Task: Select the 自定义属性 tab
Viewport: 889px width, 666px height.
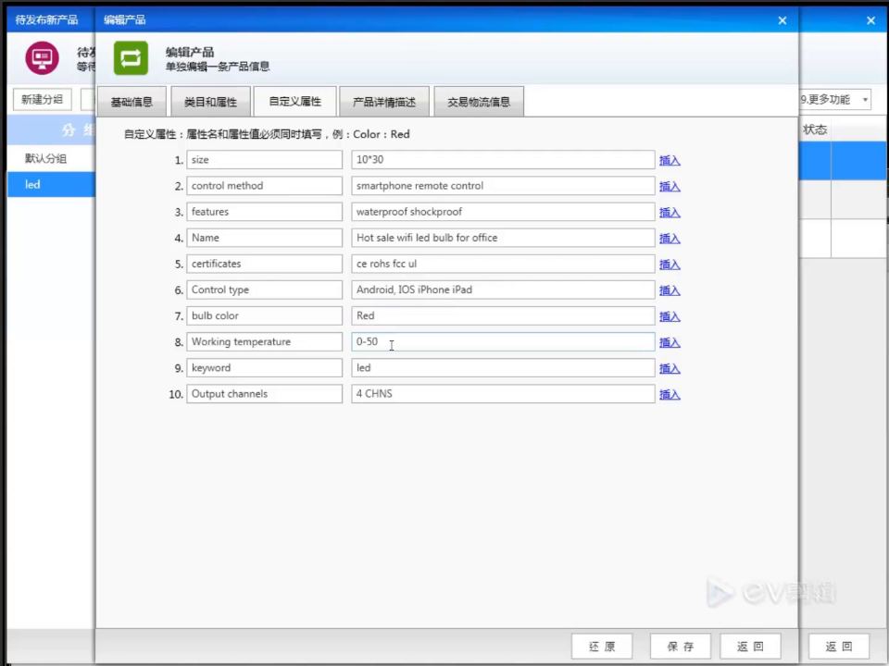Action: point(294,102)
